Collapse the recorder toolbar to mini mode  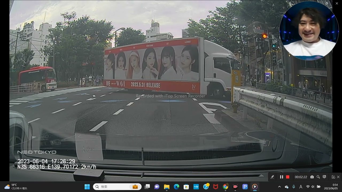[333, 177]
